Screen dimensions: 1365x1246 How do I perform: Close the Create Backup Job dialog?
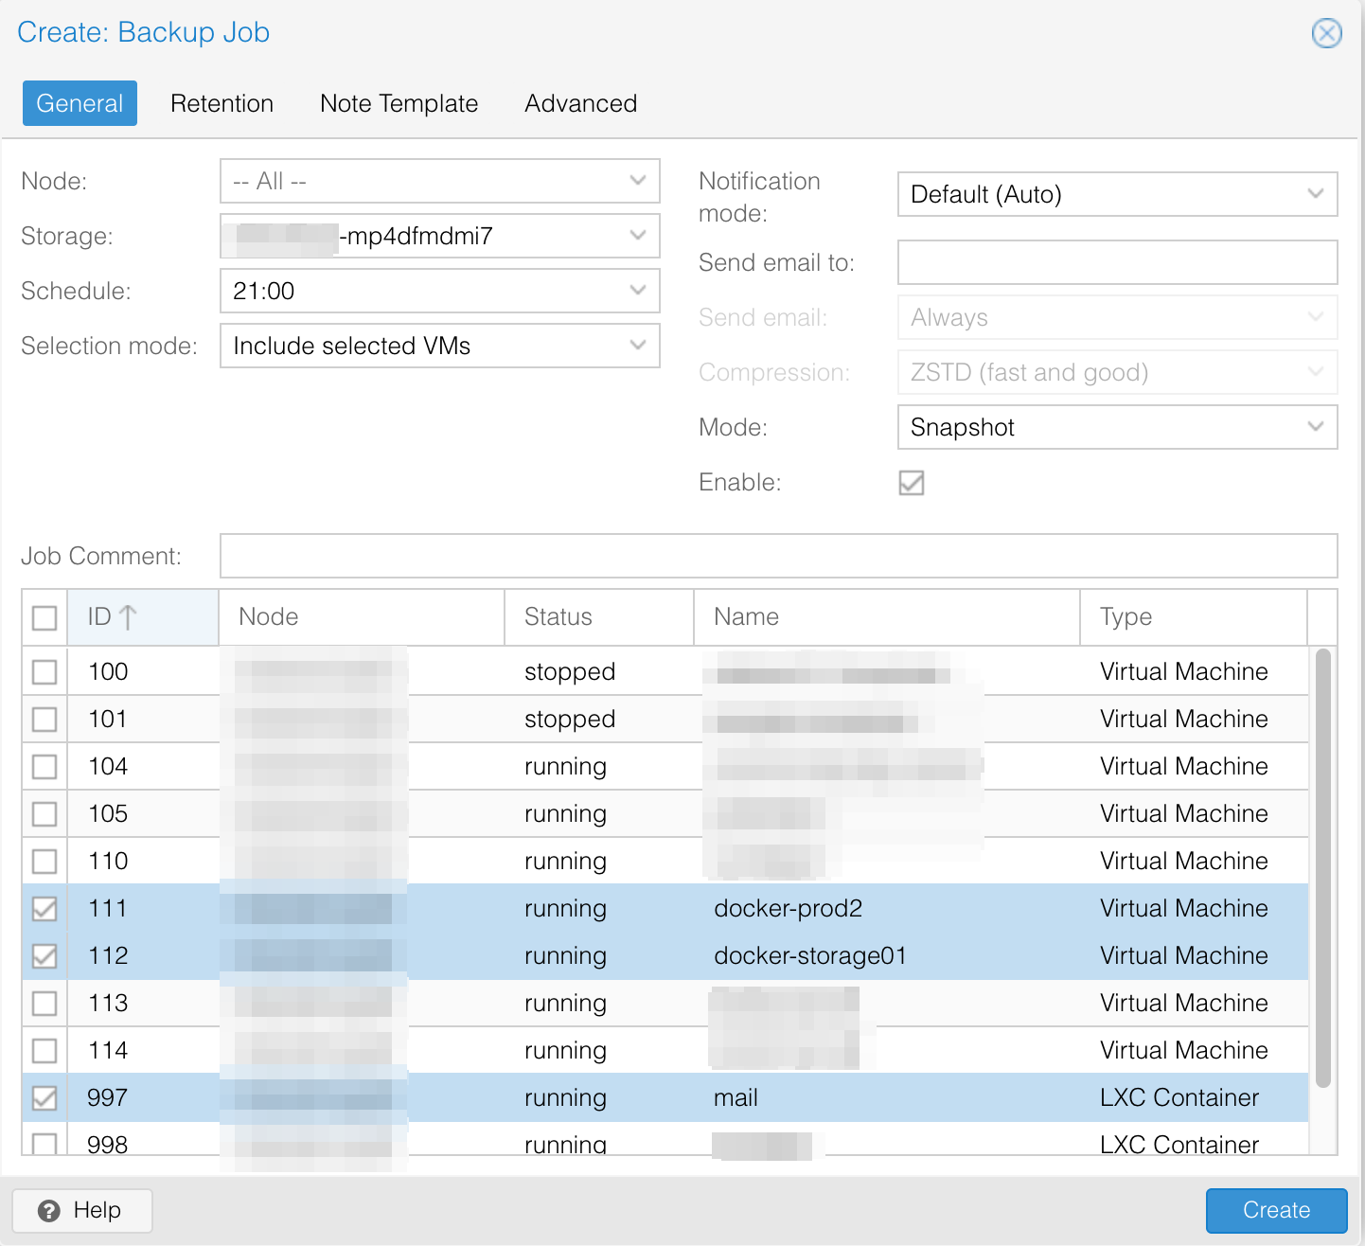[1326, 34]
